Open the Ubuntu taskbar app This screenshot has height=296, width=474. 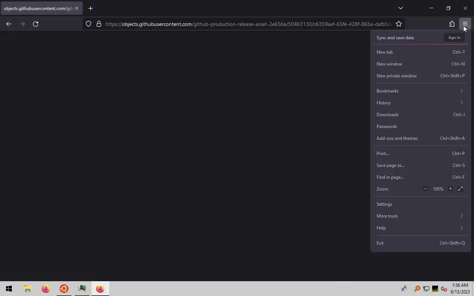click(64, 289)
